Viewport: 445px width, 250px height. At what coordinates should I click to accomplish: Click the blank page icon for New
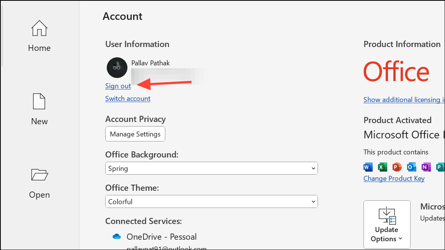click(39, 101)
